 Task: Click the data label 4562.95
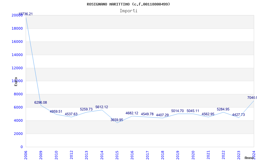pyautogui.click(x=208, y=114)
